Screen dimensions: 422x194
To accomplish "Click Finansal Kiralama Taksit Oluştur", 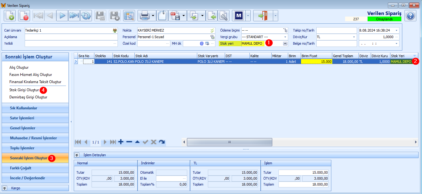I will (x=35, y=82).
